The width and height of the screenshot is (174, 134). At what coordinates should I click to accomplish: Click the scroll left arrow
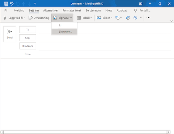(x=2, y=132)
